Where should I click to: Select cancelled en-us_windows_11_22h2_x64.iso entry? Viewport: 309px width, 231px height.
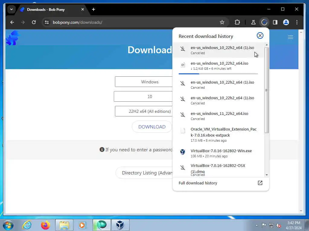(218, 116)
